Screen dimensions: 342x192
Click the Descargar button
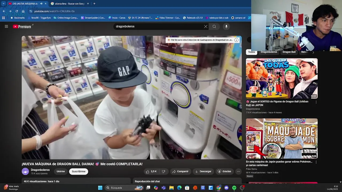(x=203, y=171)
